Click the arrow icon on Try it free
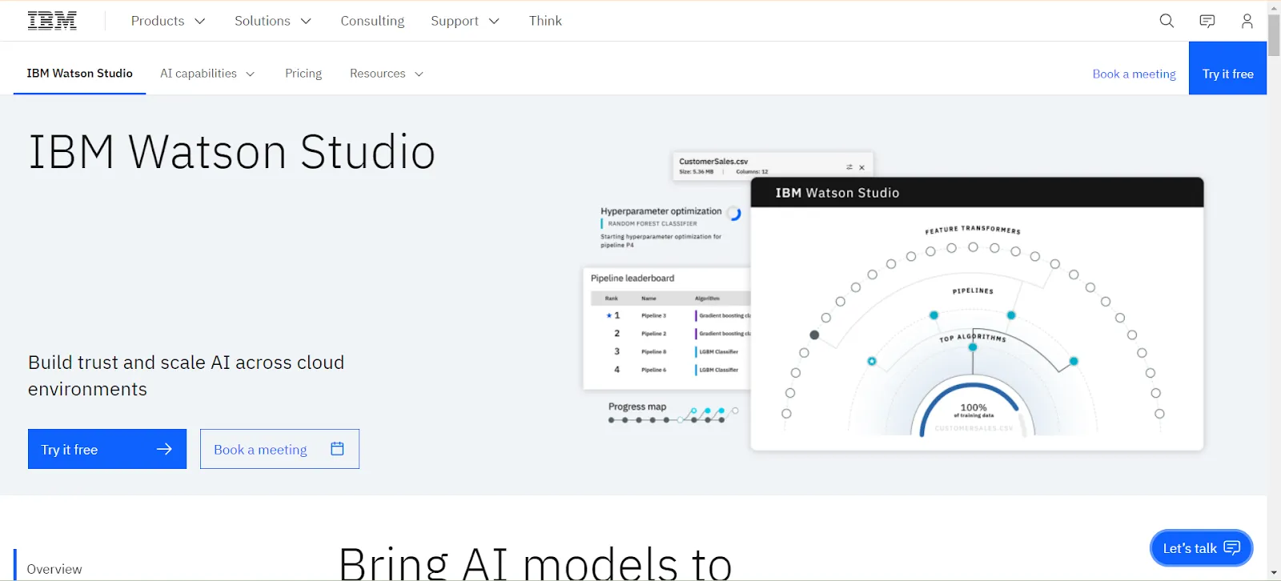The width and height of the screenshot is (1281, 581). (164, 449)
